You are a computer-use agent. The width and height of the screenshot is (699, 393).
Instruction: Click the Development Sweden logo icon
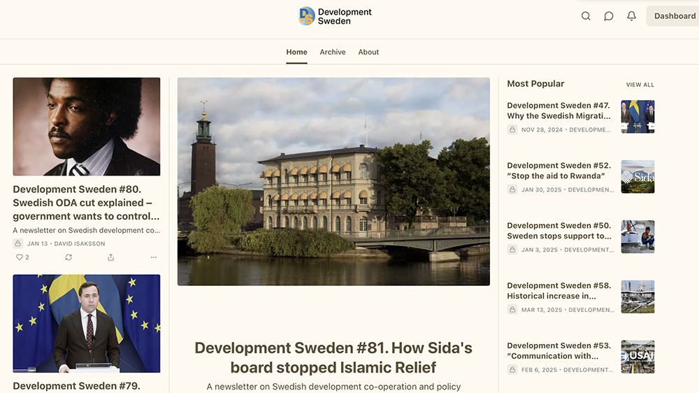306,16
